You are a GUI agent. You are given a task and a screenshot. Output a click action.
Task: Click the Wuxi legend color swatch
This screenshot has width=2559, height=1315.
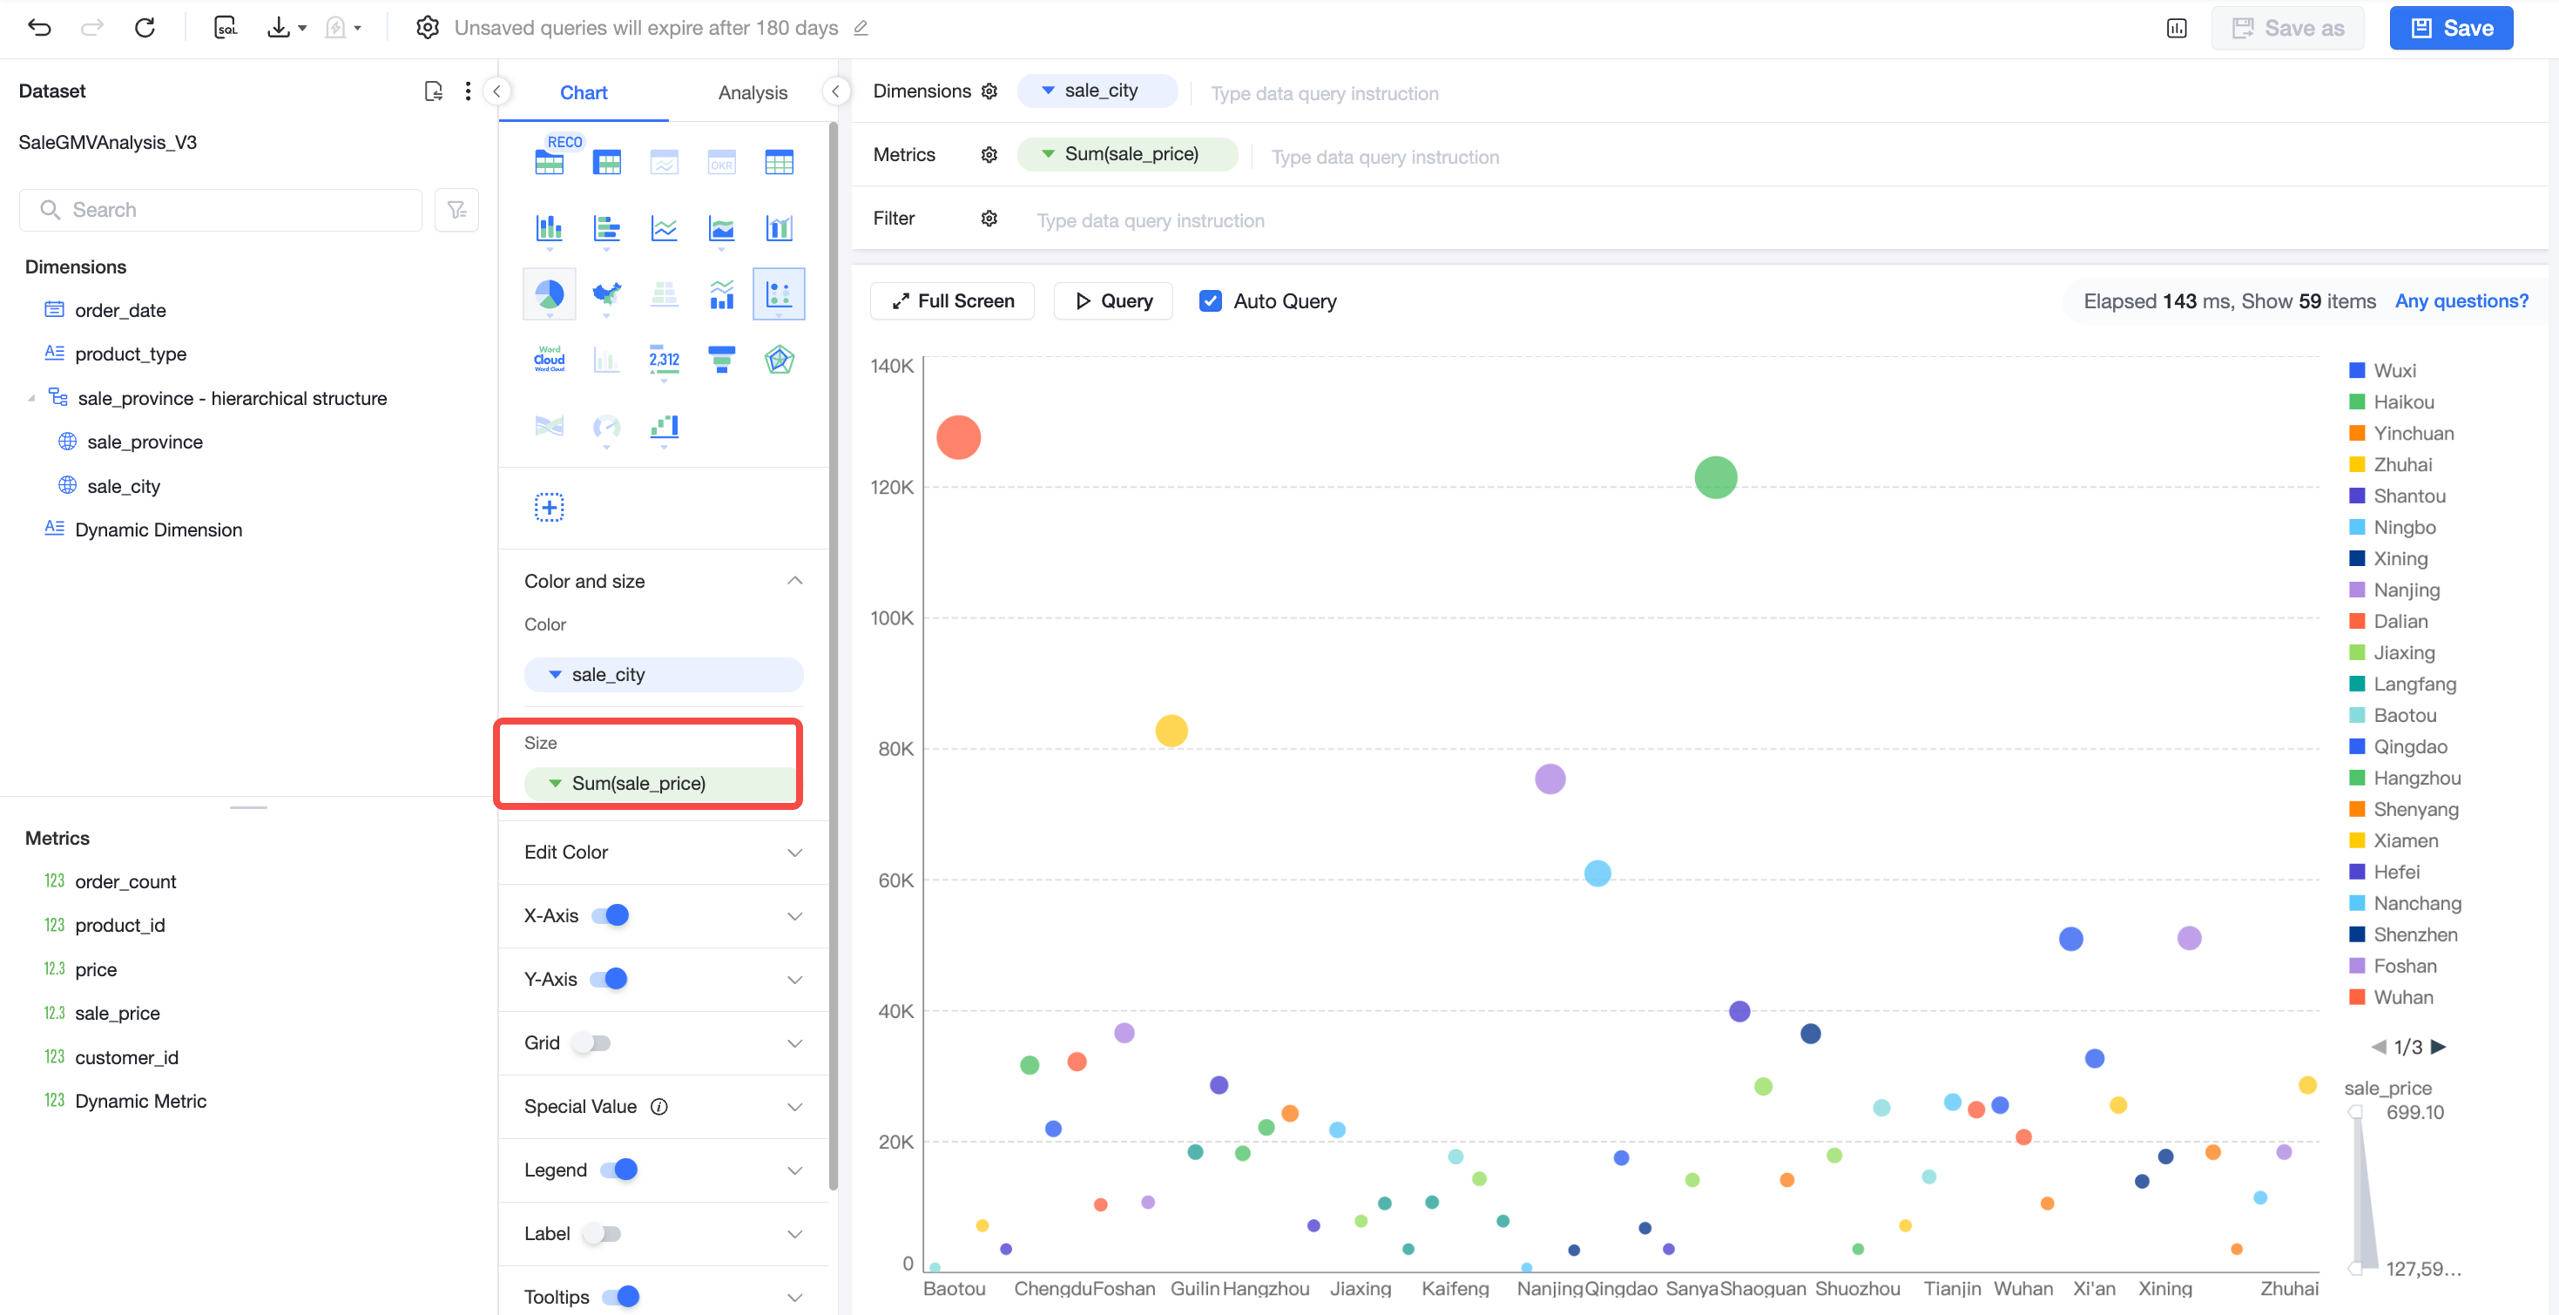[x=2356, y=370]
